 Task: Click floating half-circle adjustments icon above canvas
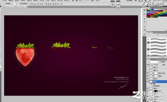(x=118, y=8)
